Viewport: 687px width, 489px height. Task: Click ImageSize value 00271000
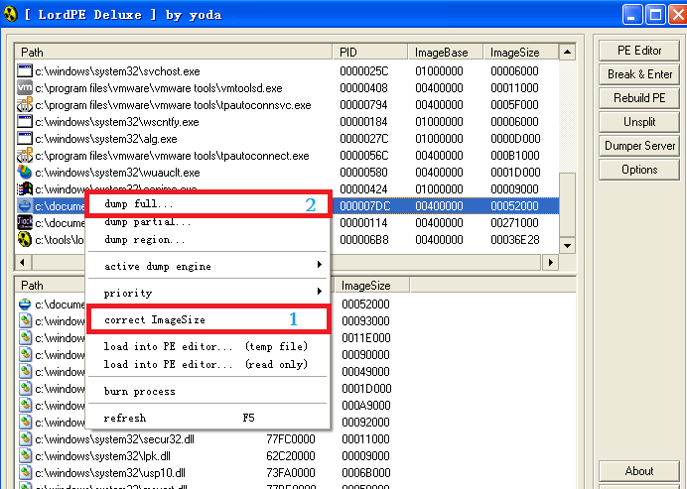[x=514, y=223]
